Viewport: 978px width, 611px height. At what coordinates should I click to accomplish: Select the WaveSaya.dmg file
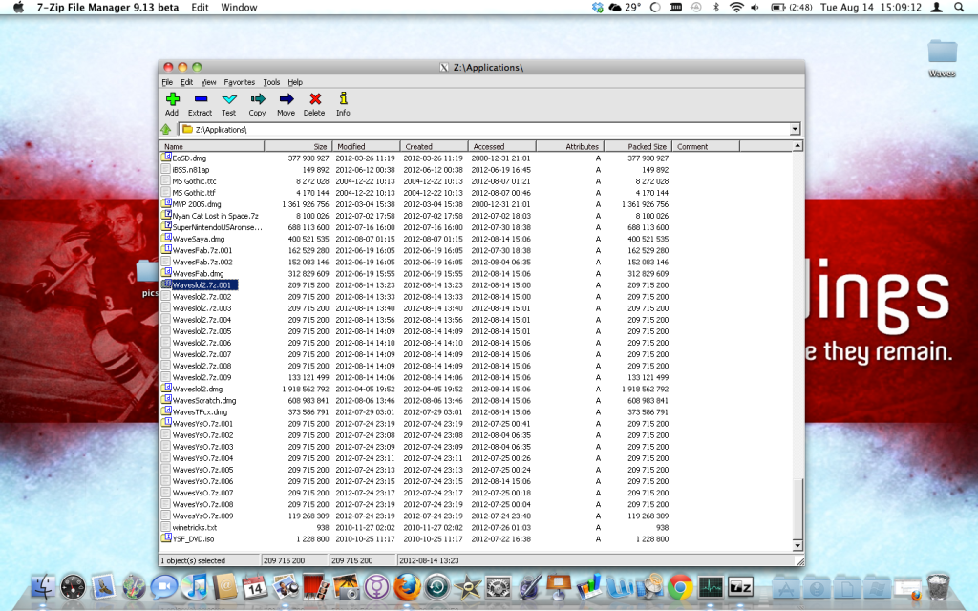click(x=199, y=239)
